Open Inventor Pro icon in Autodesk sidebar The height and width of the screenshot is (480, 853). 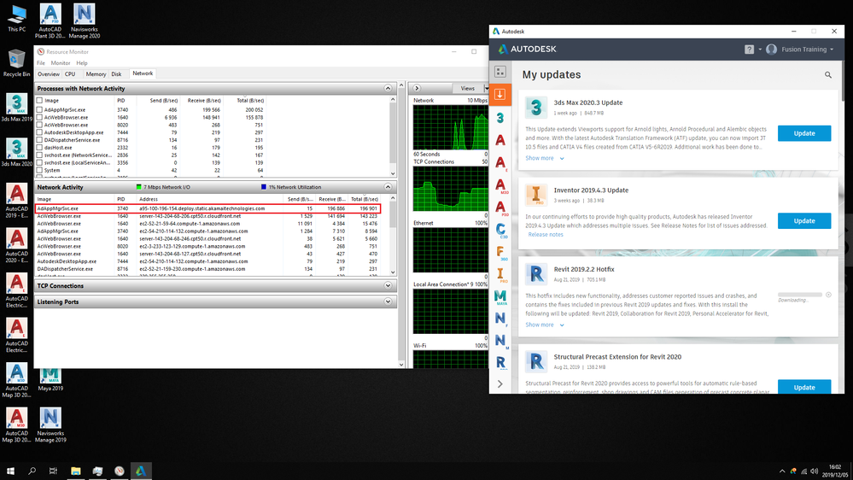pos(501,274)
